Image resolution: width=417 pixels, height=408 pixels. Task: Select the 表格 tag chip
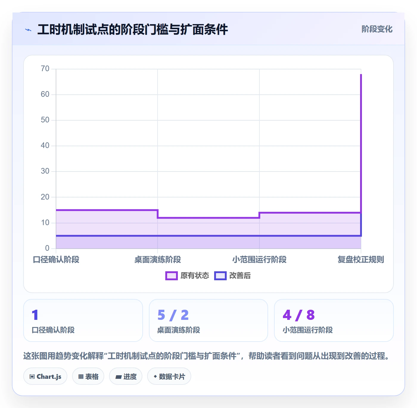(x=88, y=376)
